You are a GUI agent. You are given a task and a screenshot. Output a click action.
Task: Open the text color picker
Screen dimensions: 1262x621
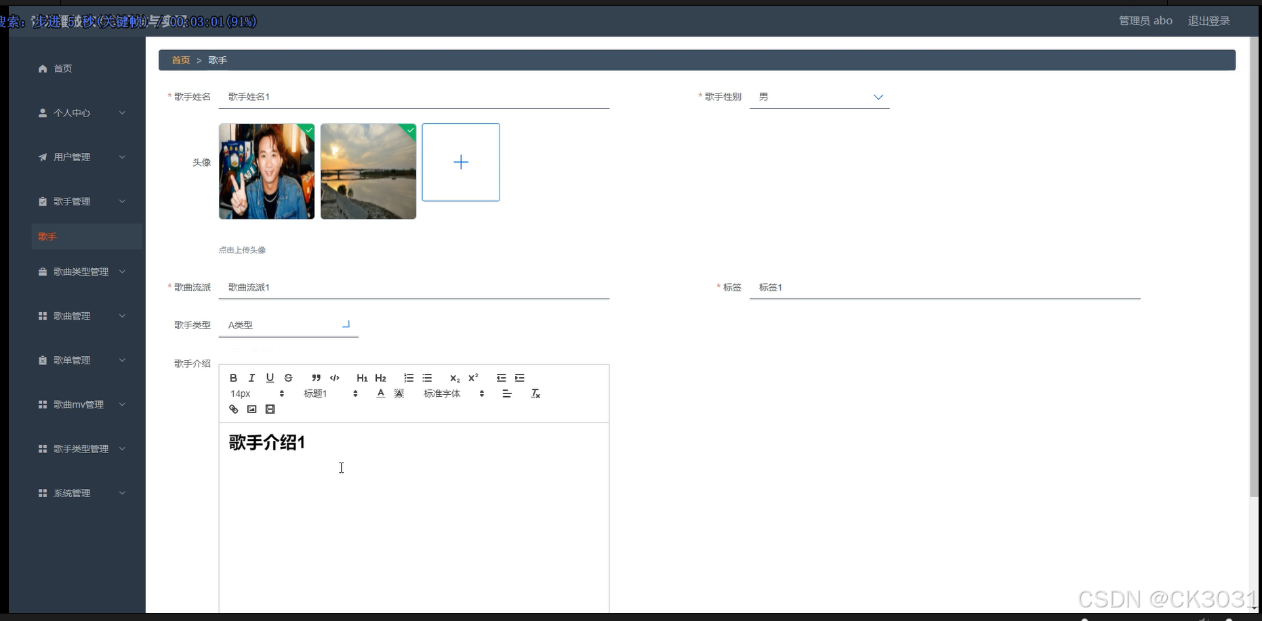(381, 393)
